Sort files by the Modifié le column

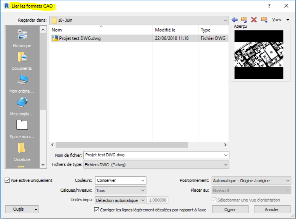pyautogui.click(x=175, y=30)
